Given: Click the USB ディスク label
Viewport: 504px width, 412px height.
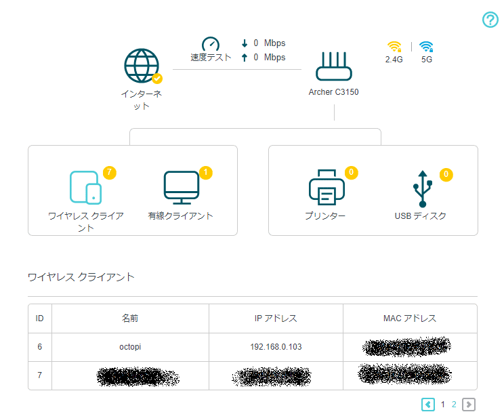Looking at the screenshot, I should click(x=421, y=215).
